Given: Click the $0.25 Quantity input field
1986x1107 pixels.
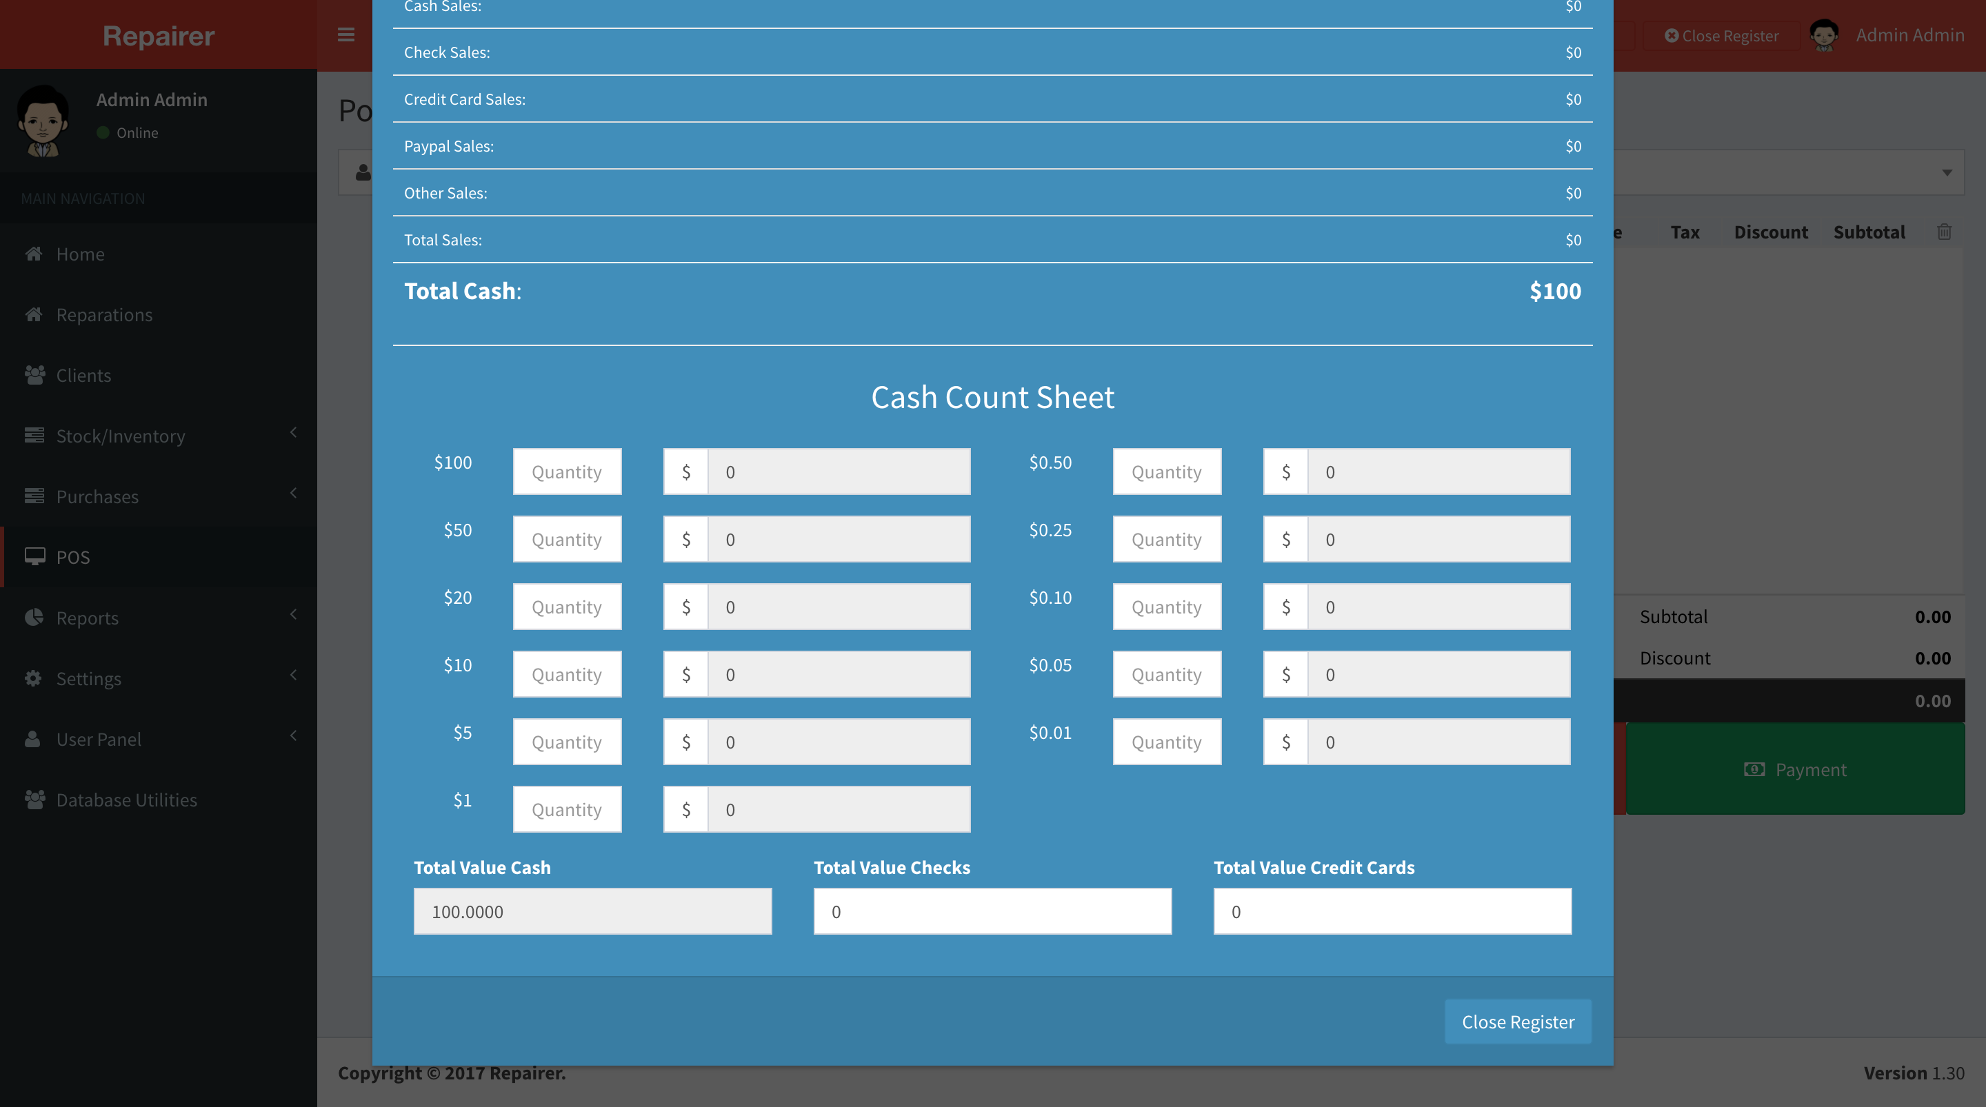Looking at the screenshot, I should (x=1167, y=539).
